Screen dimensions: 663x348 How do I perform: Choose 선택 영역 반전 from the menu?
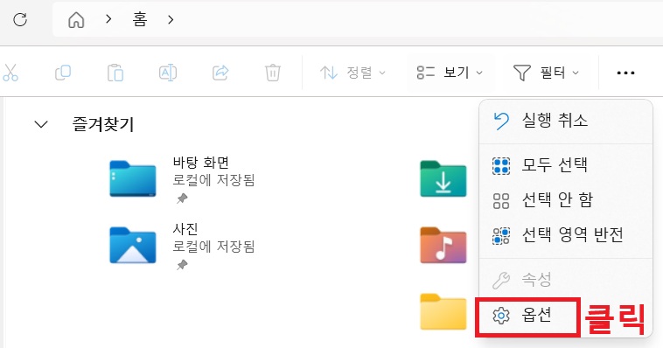[566, 234]
